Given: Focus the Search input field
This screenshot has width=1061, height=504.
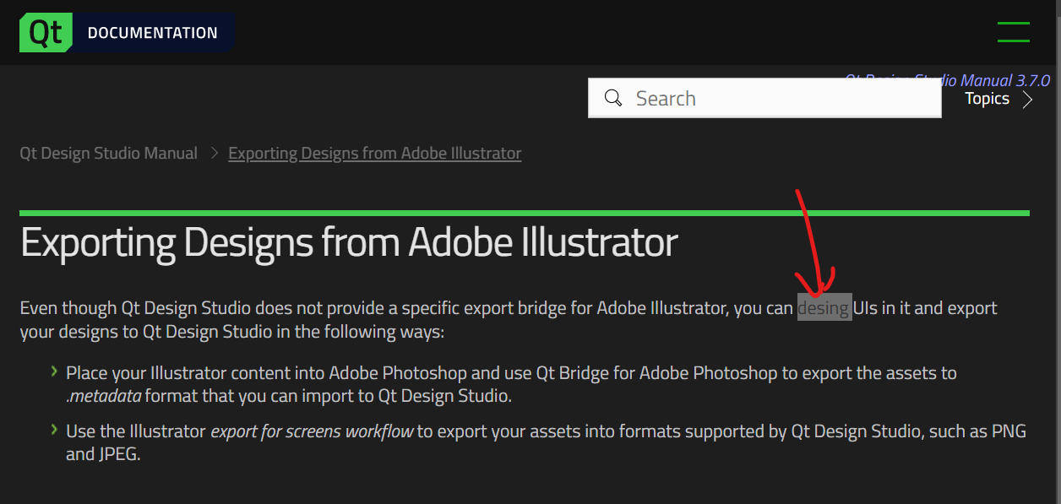Looking at the screenshot, I should tap(777, 99).
